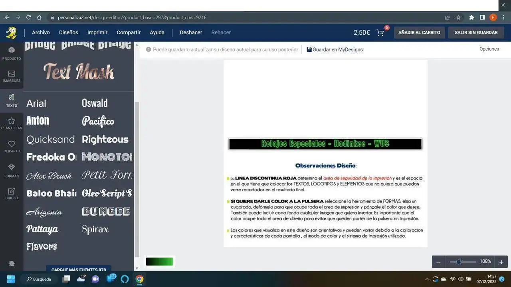Viewport: 511px width, 287px height.
Task: Select the Texto tool in sidebar
Action: click(12, 100)
